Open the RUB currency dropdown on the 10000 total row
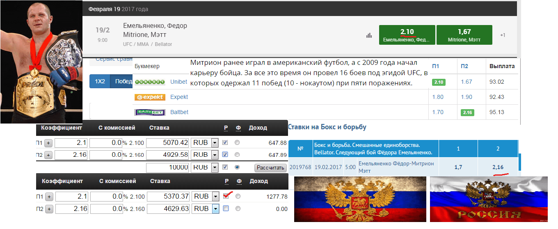Screen dimensions: 558x229 coord(215,167)
